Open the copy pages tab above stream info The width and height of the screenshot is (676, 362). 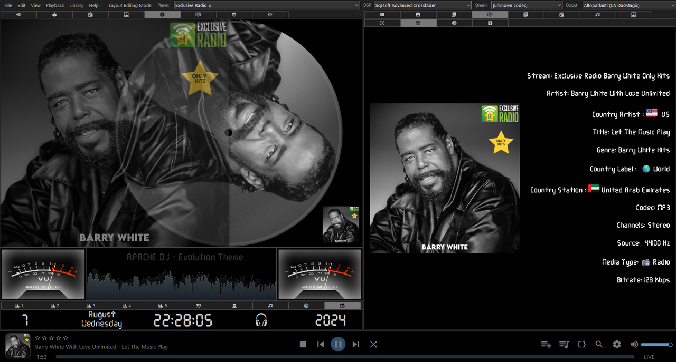(x=526, y=15)
